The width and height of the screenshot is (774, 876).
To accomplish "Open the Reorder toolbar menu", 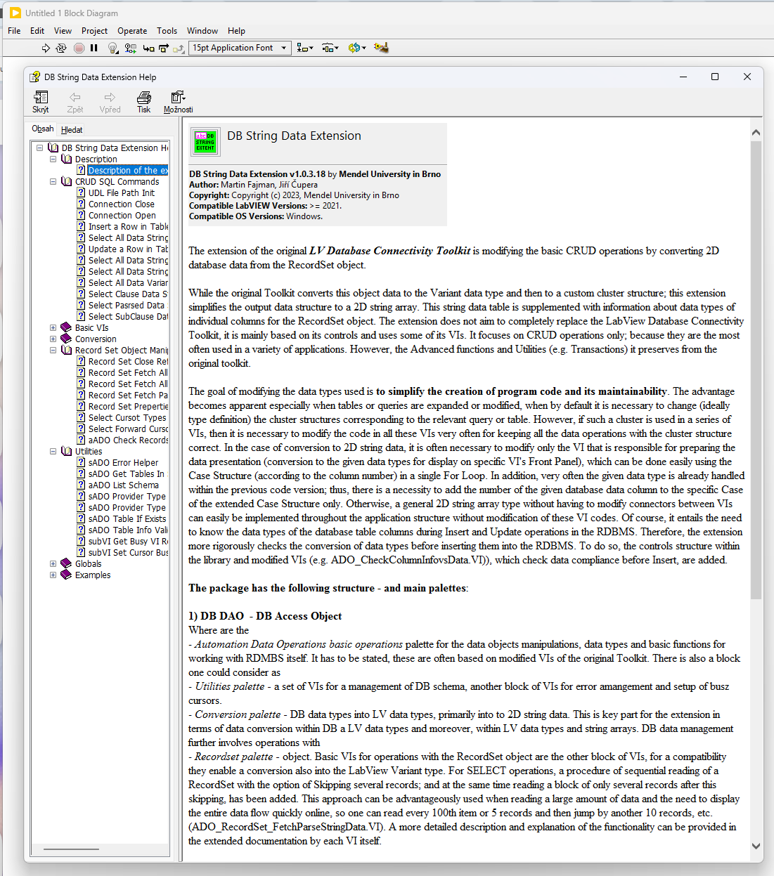I will (x=357, y=48).
